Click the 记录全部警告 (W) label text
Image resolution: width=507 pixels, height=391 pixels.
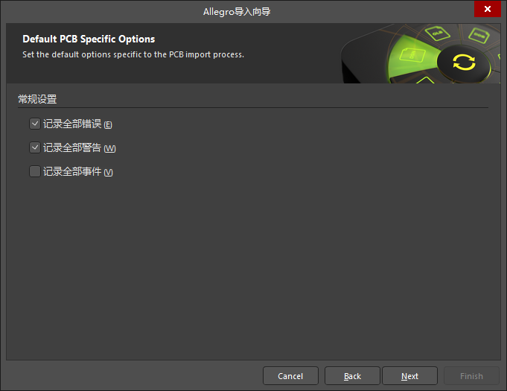click(79, 148)
